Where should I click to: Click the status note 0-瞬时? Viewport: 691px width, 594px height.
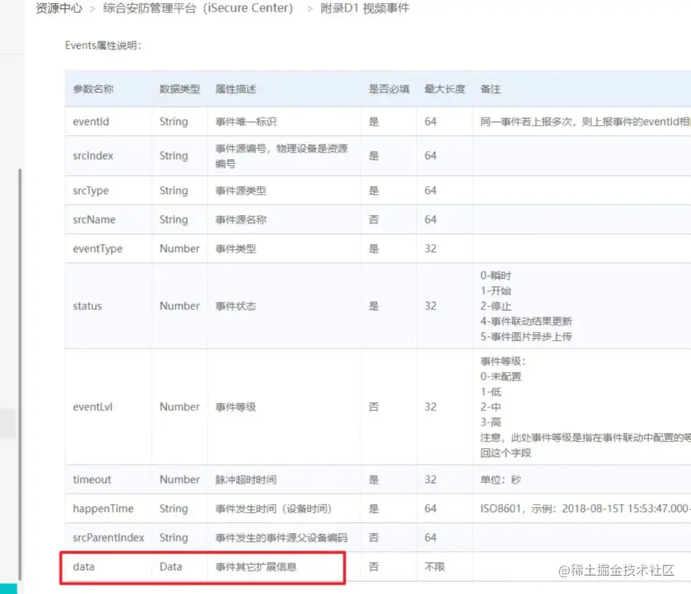496,276
